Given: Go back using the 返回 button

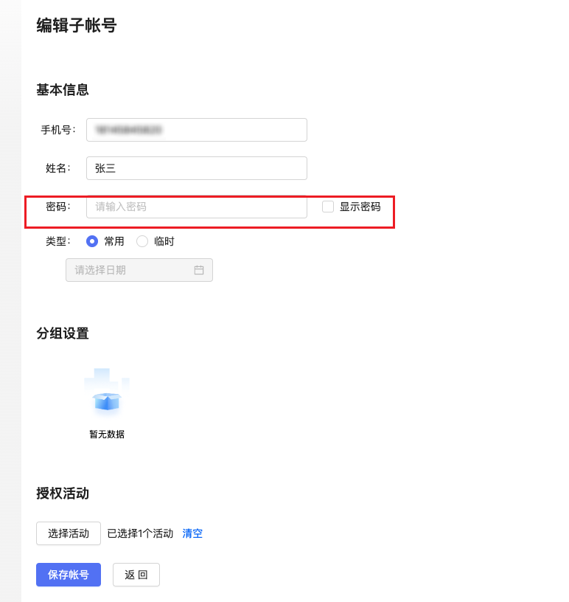Looking at the screenshot, I should point(136,575).
